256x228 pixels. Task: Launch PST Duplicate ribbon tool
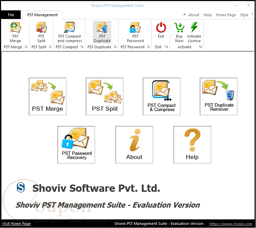click(x=102, y=32)
